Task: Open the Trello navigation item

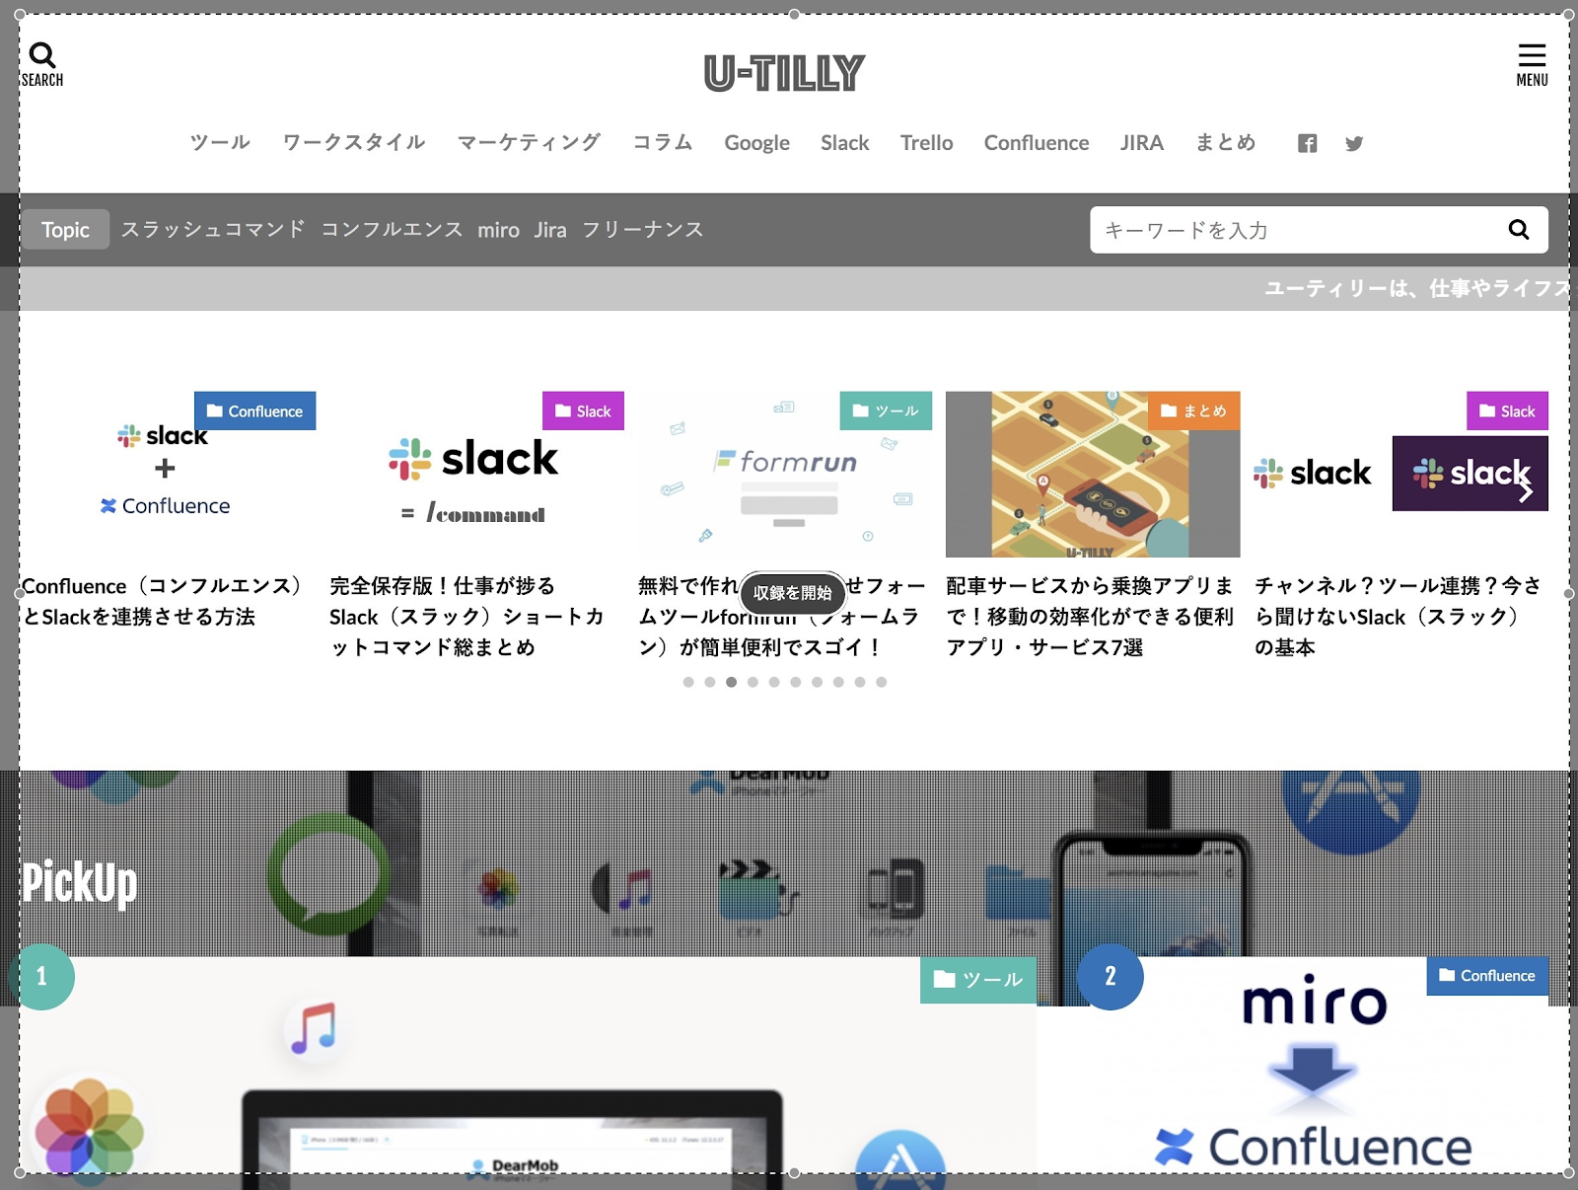Action: 926,143
